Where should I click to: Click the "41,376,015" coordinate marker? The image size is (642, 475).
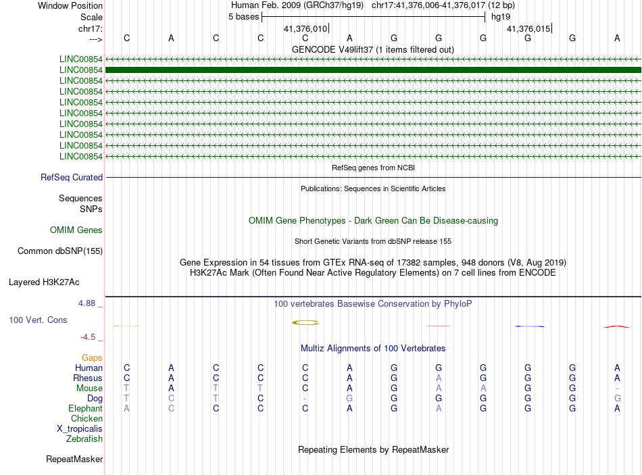528,28
